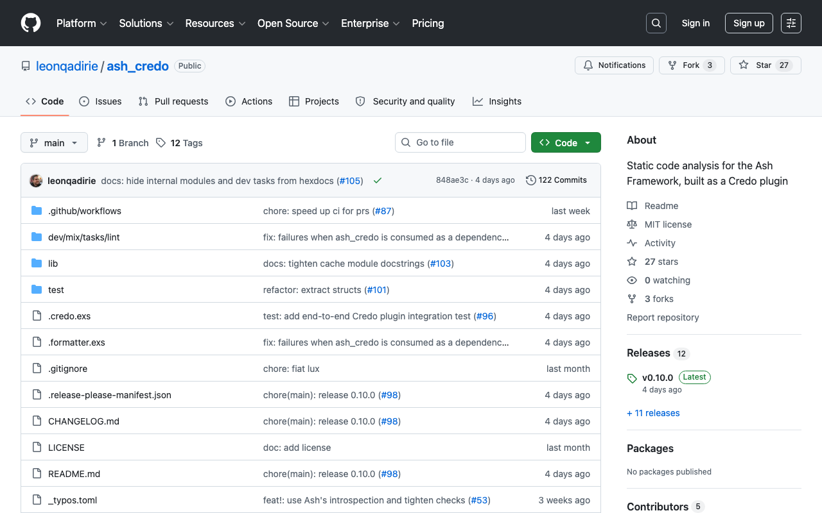
Task: Go to the GitHub homepage via the logo
Action: click(x=31, y=23)
